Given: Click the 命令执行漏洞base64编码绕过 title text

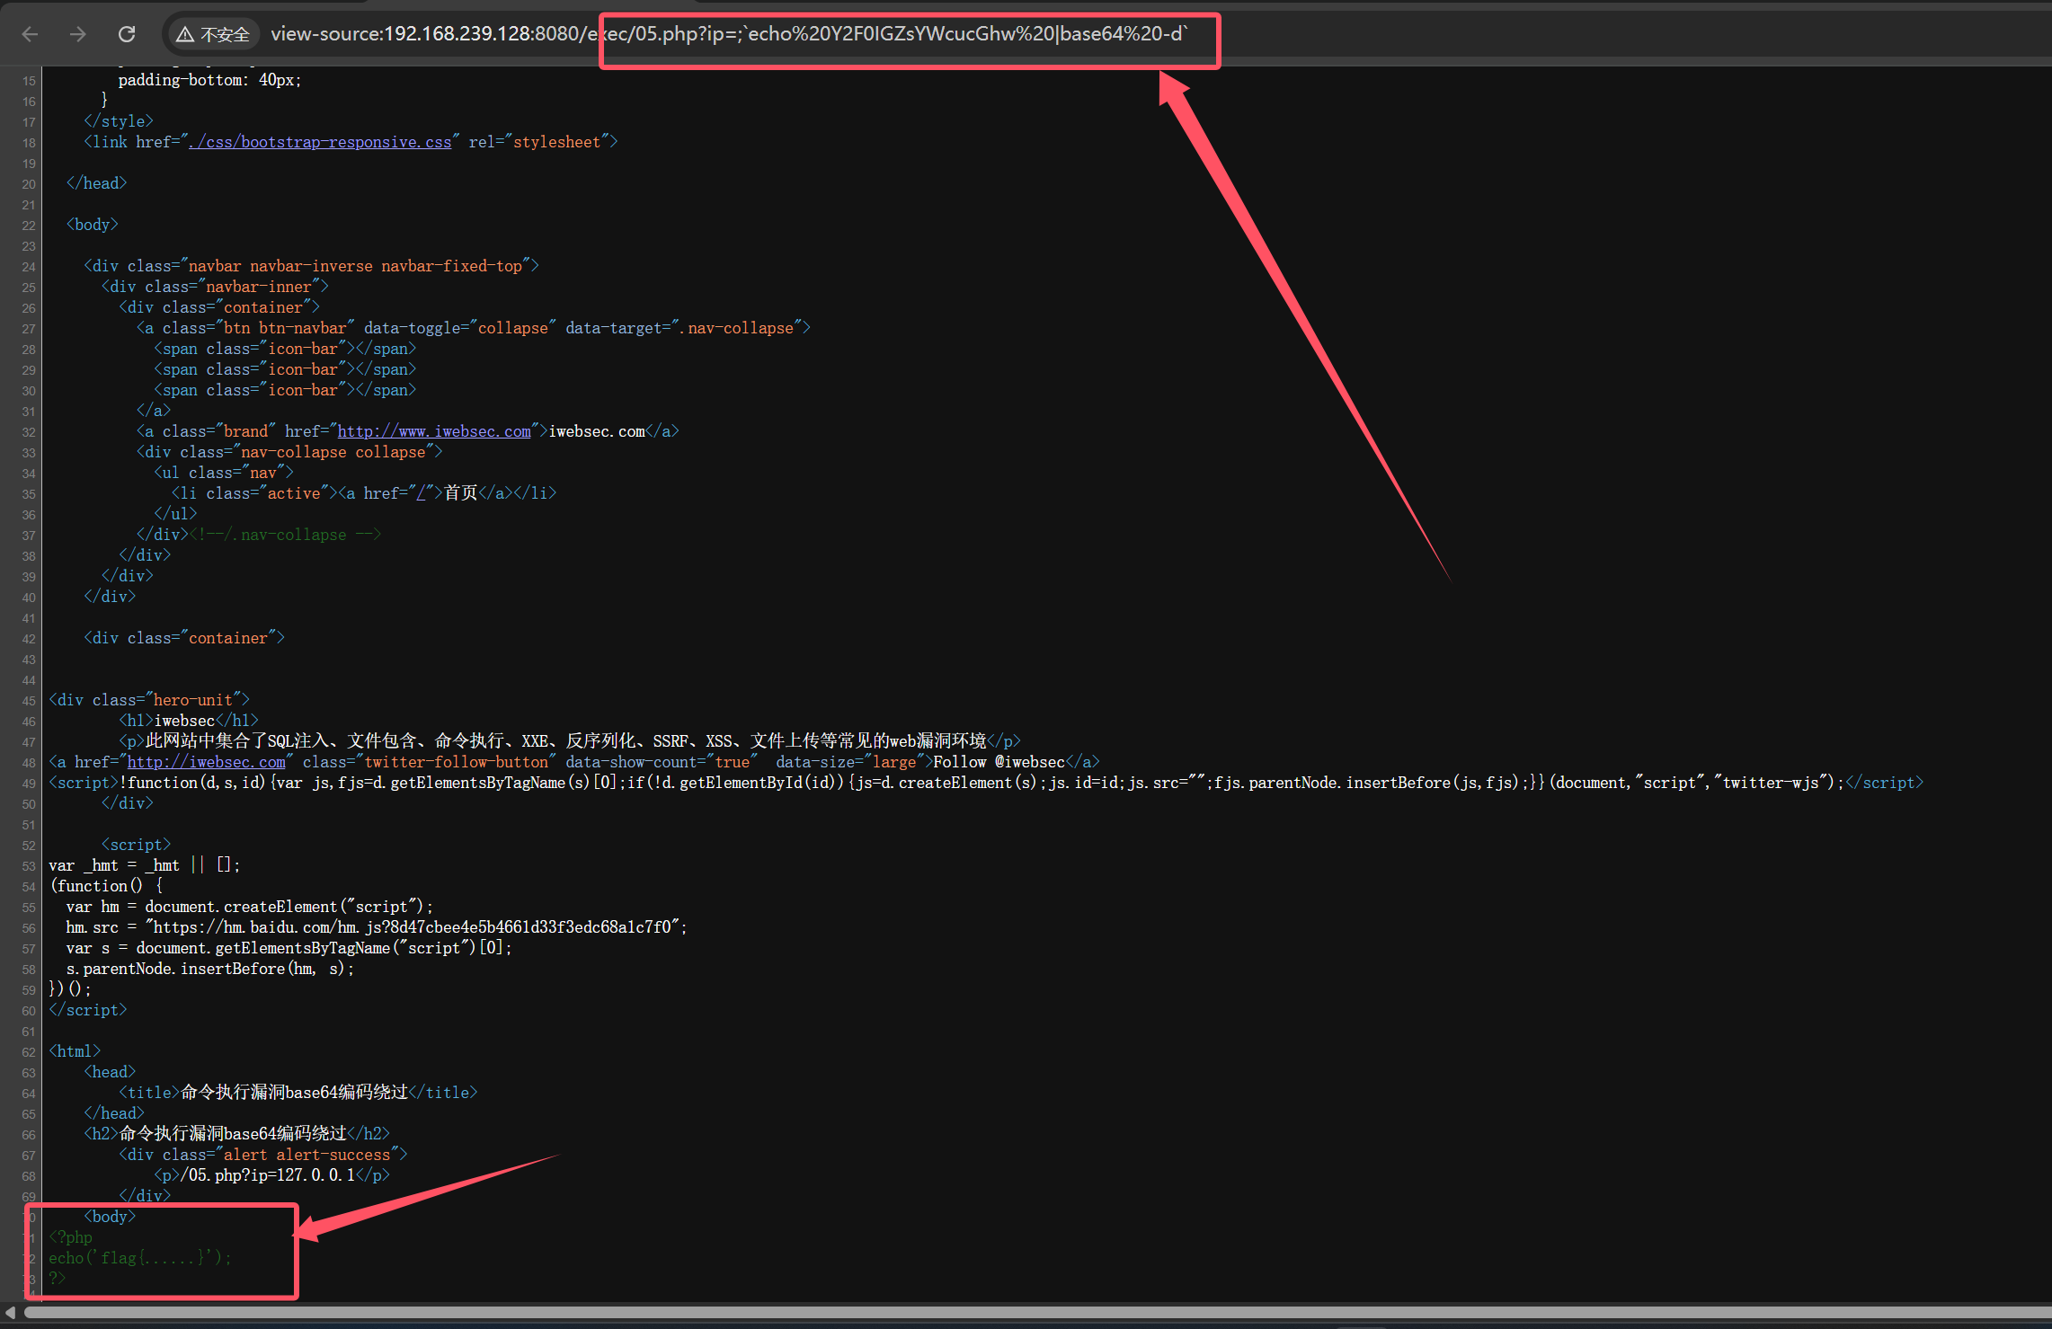Looking at the screenshot, I should click(294, 1093).
